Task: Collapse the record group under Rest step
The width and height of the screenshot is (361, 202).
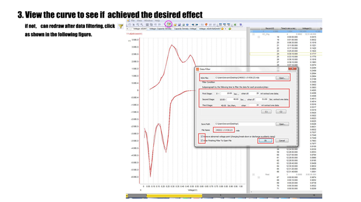Action: click(259, 178)
